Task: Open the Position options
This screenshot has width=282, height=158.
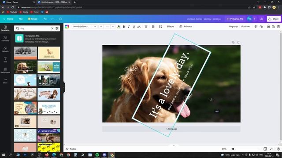Action: [x=245, y=26]
